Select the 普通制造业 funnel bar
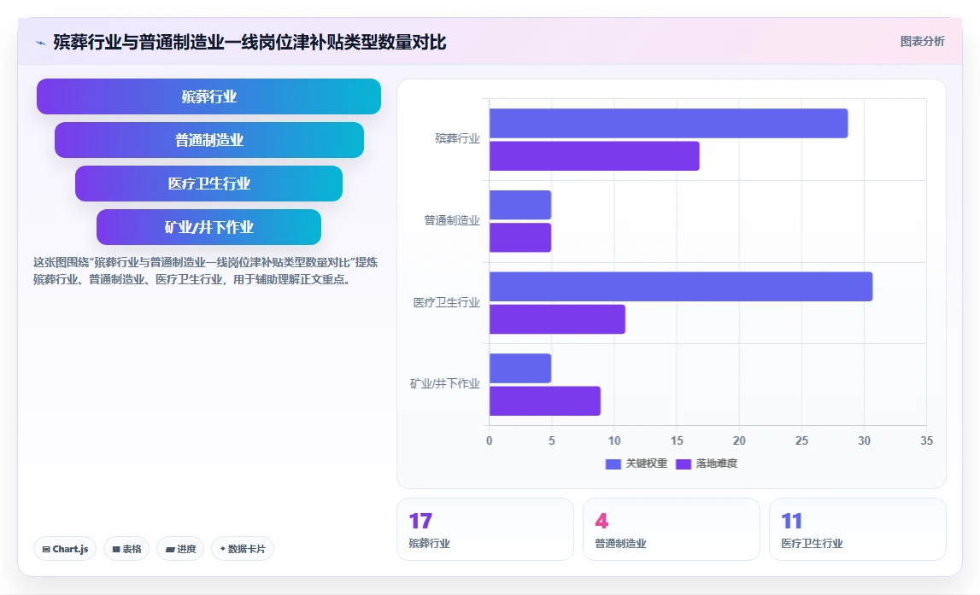 click(208, 140)
